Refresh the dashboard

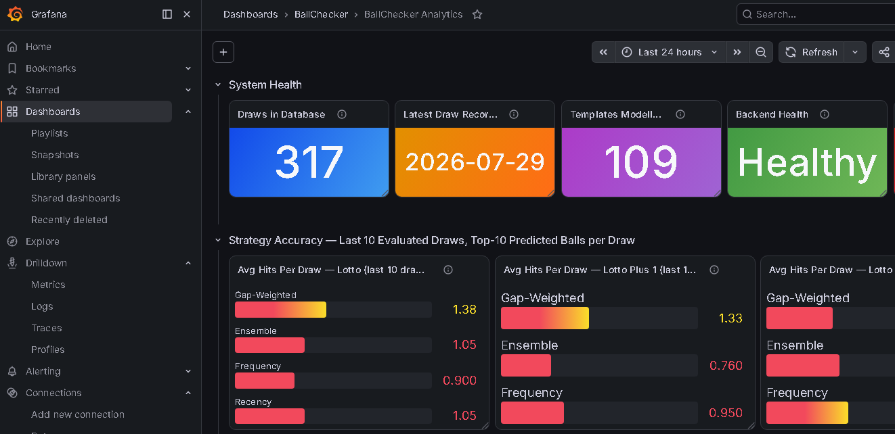point(811,52)
